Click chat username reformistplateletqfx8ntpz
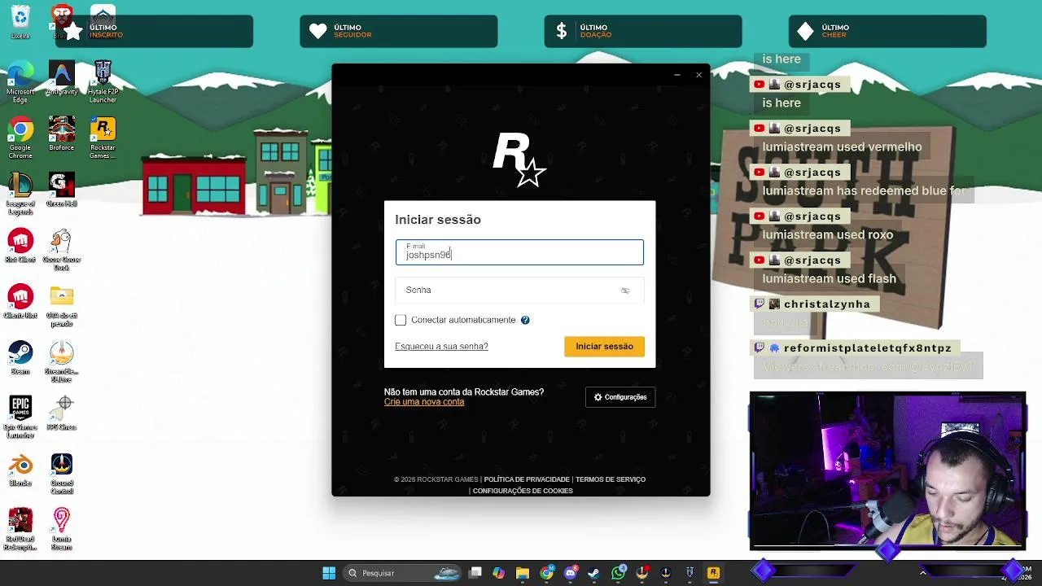 [x=867, y=348]
